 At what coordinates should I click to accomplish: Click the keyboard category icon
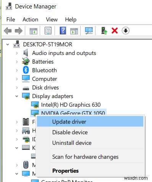[x=26, y=148]
